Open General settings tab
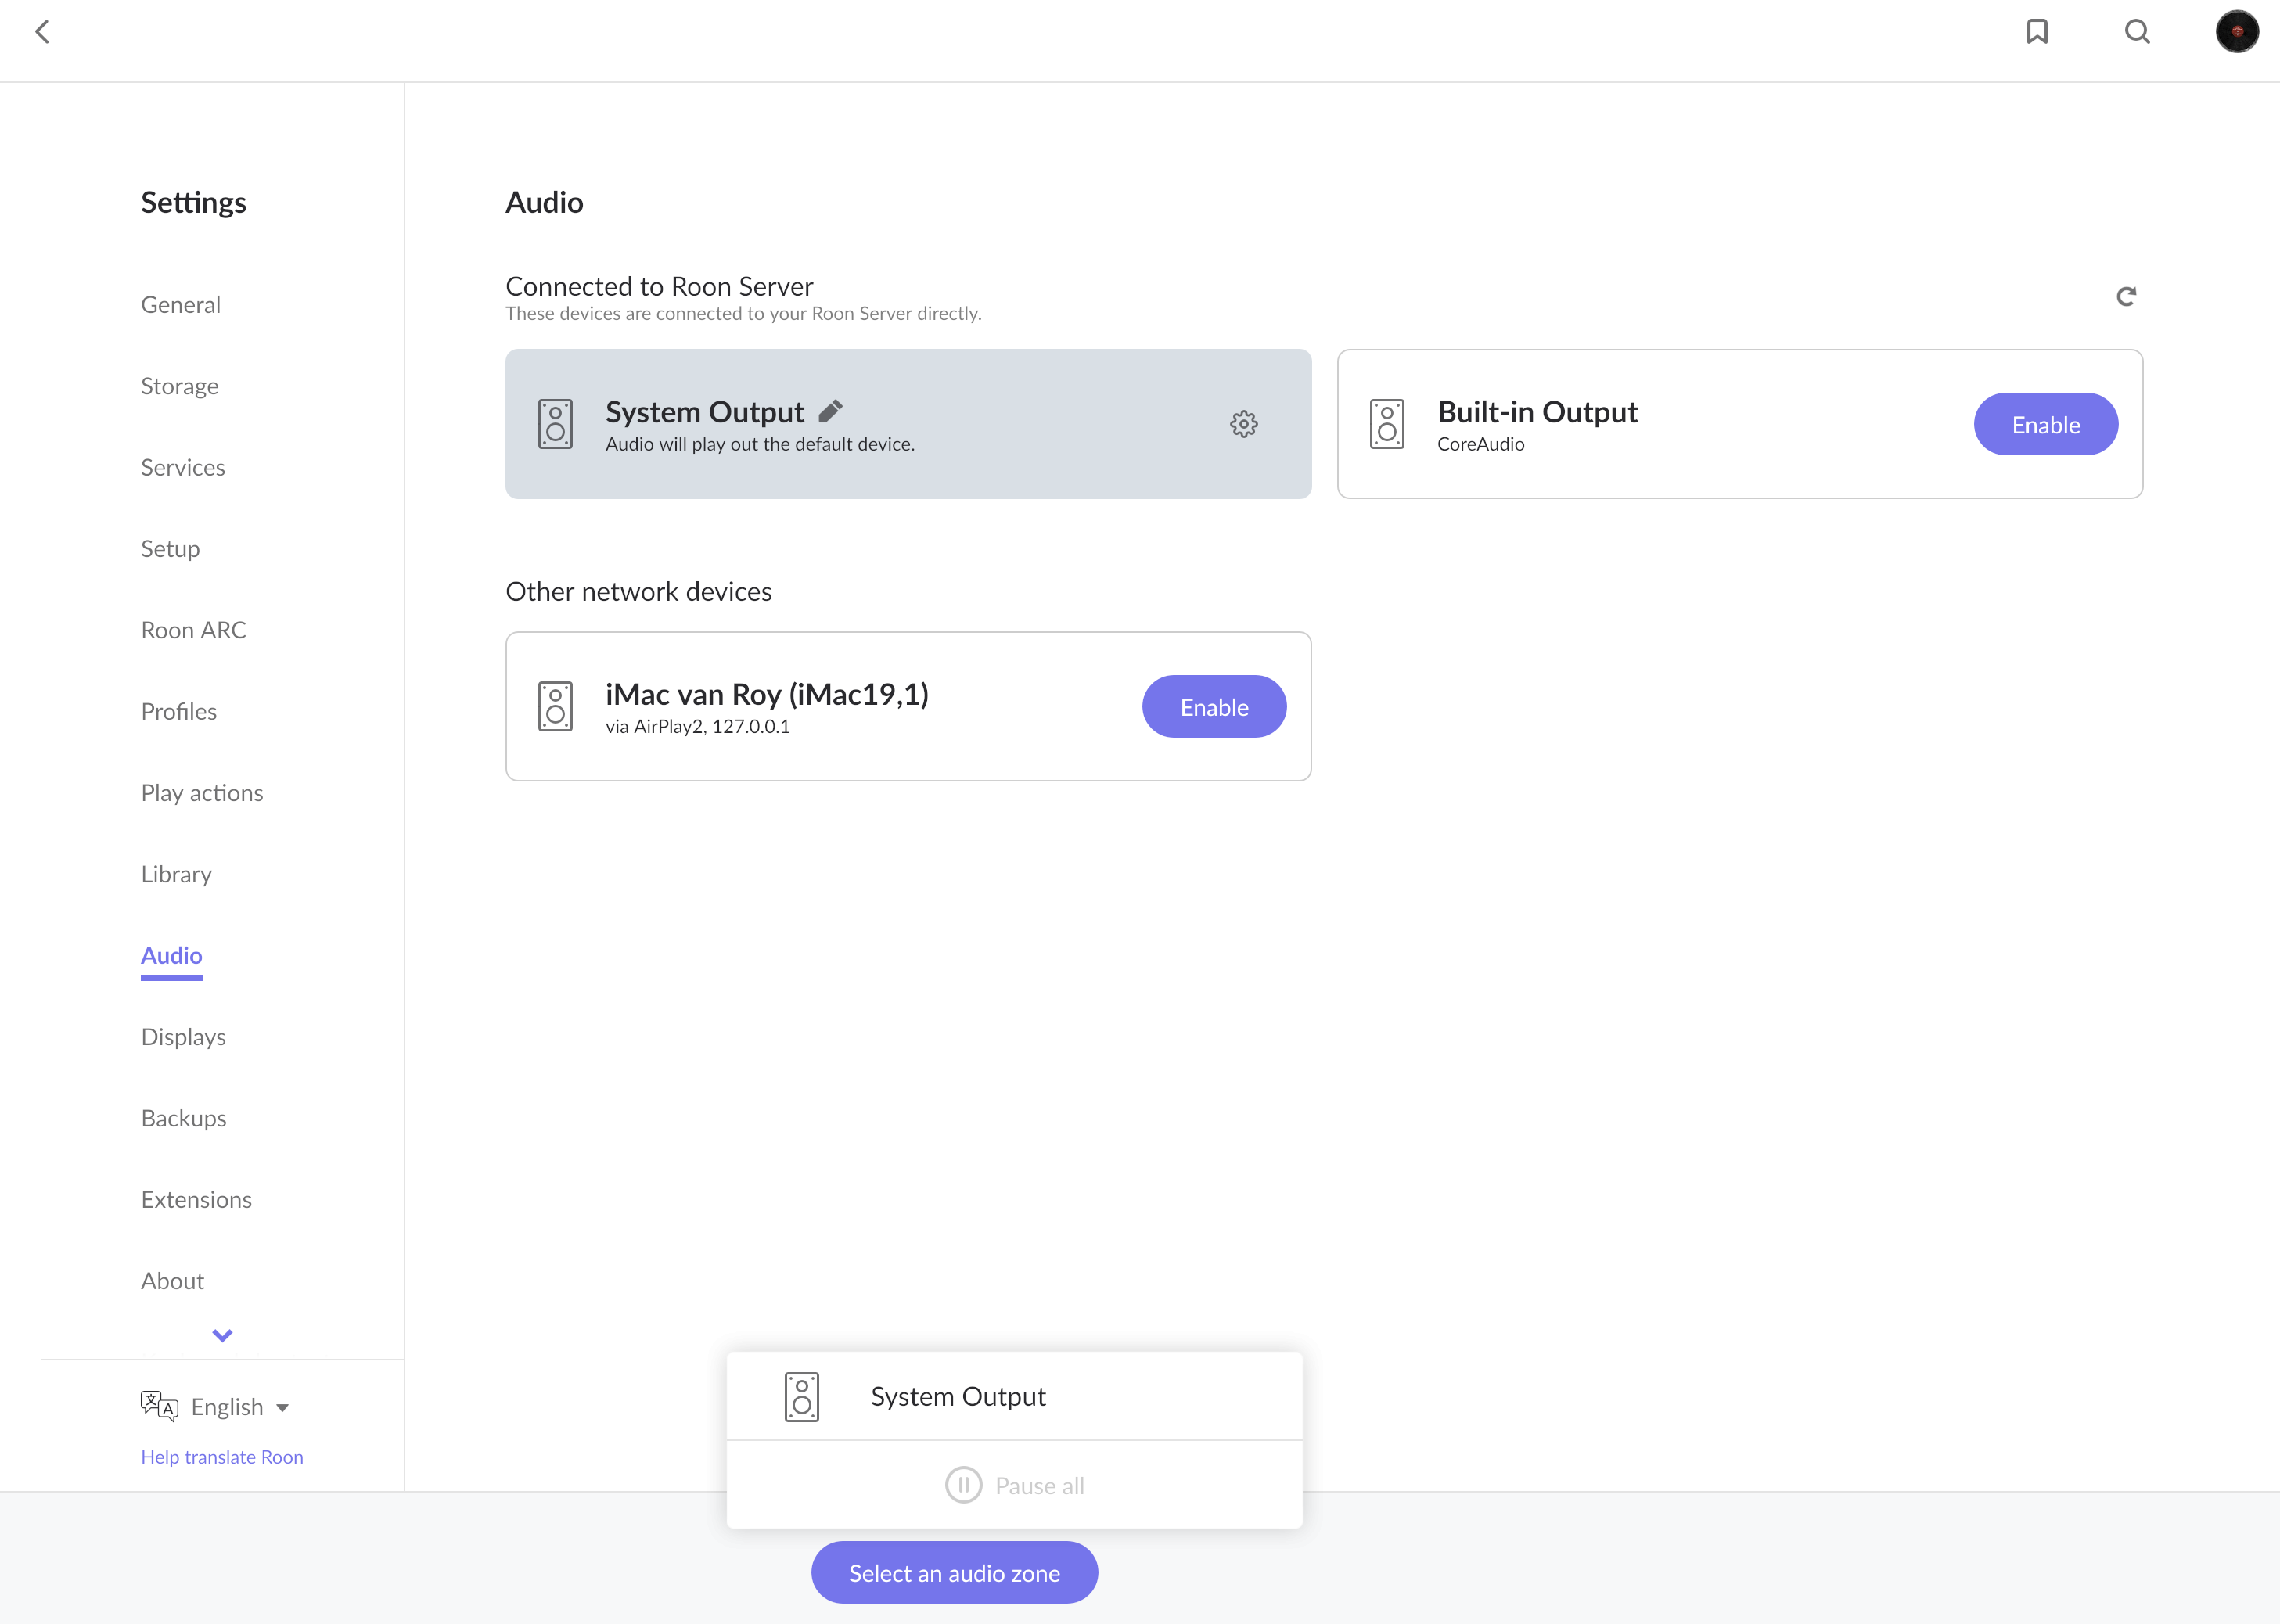2280x1624 pixels. coord(181,304)
